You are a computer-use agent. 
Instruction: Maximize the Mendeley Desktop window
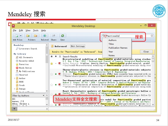tap(145, 25)
